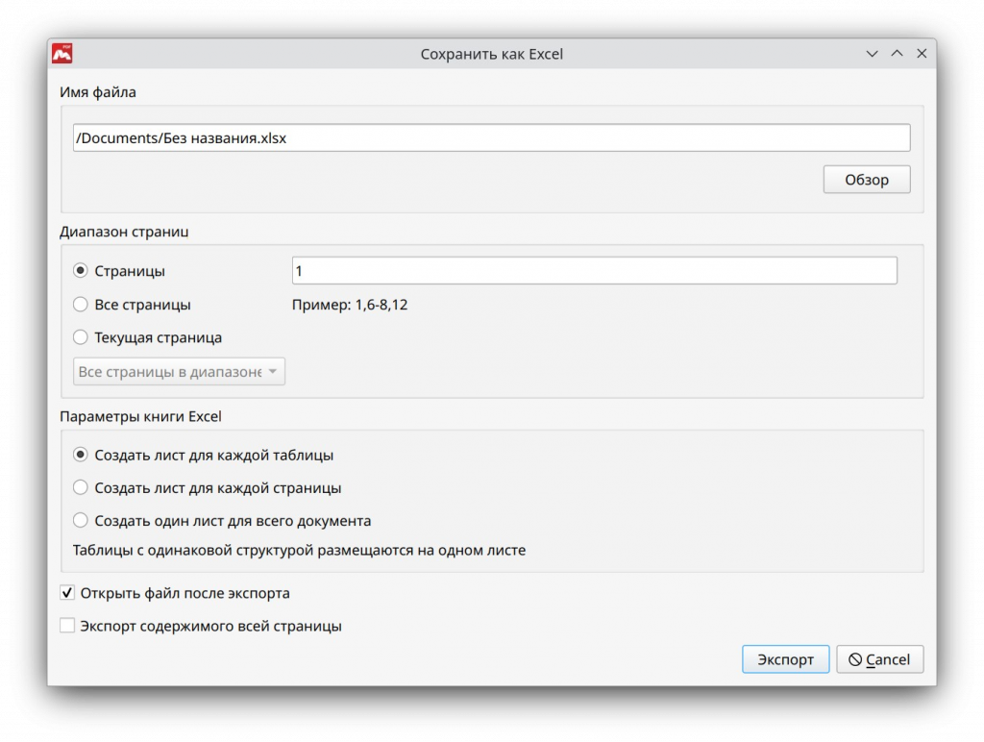Click the Master PDF Editor app icon
Viewport: 984px width, 742px height.
(62, 54)
